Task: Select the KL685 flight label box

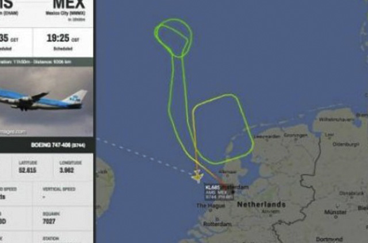Action: click(219, 192)
